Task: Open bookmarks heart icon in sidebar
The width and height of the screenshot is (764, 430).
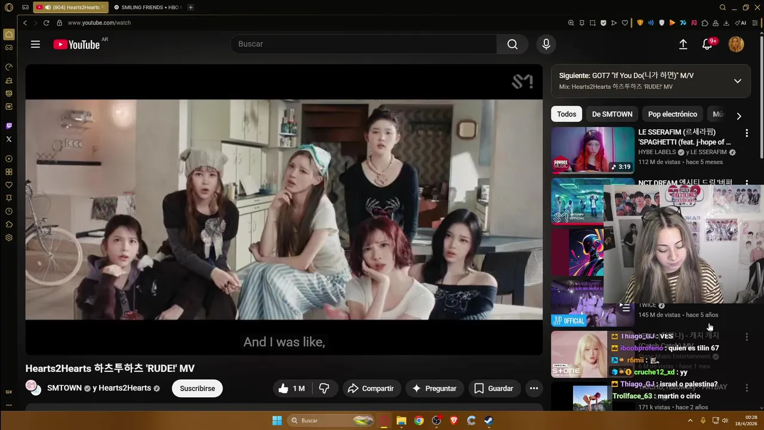Action: point(9,185)
